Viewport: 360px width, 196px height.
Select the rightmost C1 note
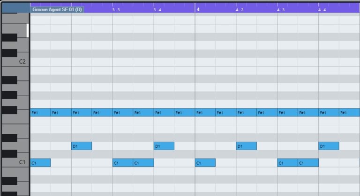pyautogui.click(x=308, y=163)
